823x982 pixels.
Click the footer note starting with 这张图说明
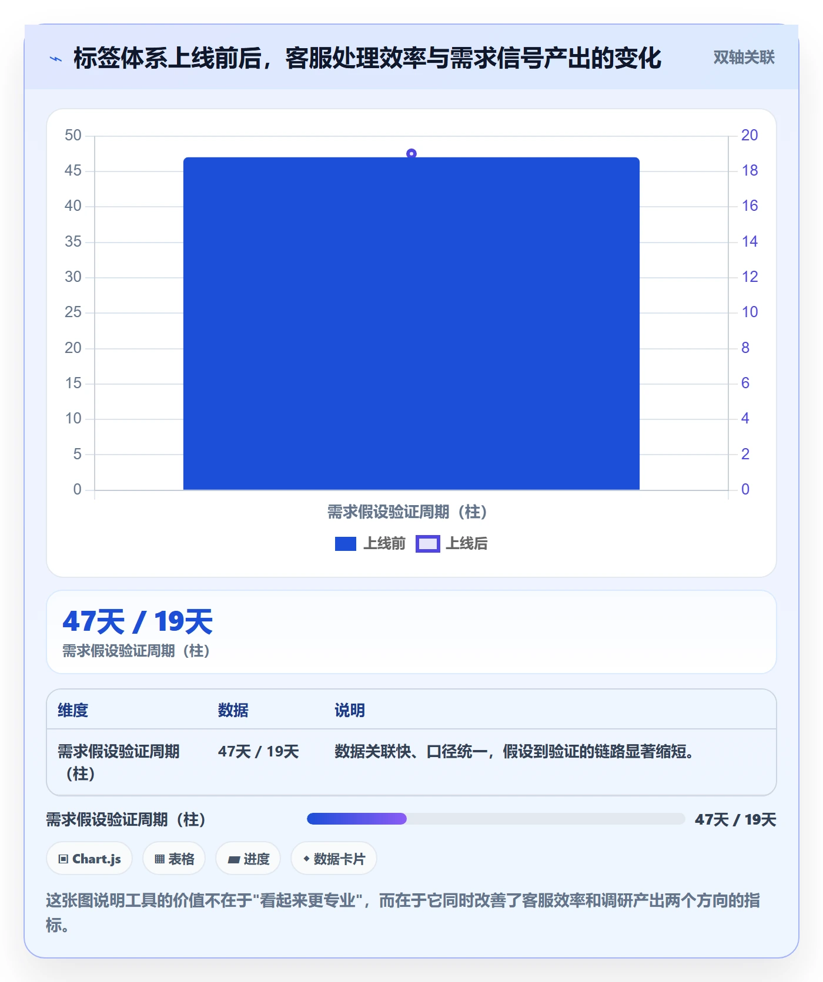[x=403, y=912]
